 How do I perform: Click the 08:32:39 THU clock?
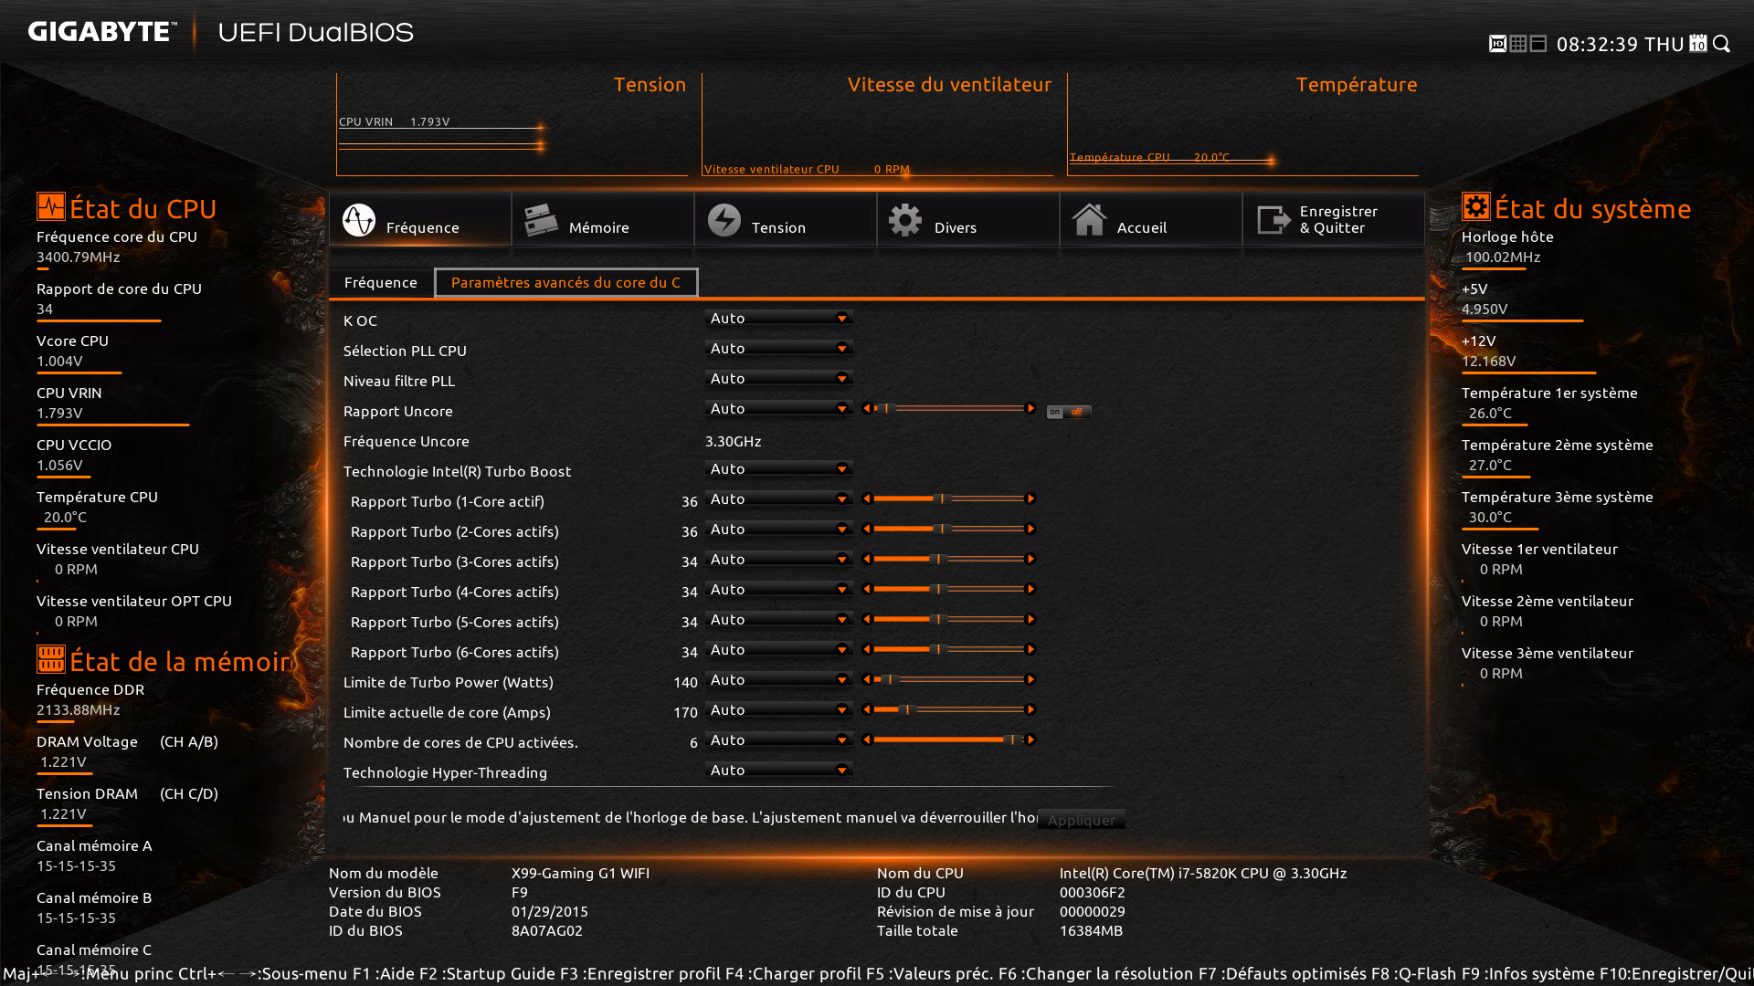point(1620,44)
